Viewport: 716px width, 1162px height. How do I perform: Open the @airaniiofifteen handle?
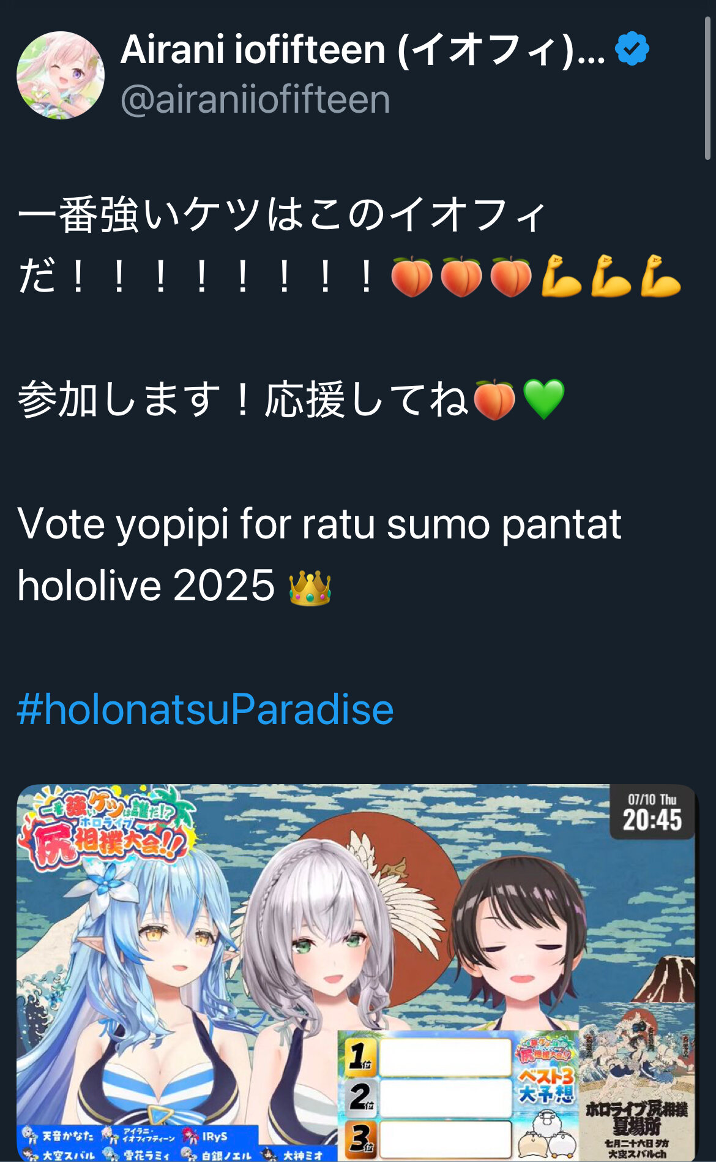[x=255, y=99]
